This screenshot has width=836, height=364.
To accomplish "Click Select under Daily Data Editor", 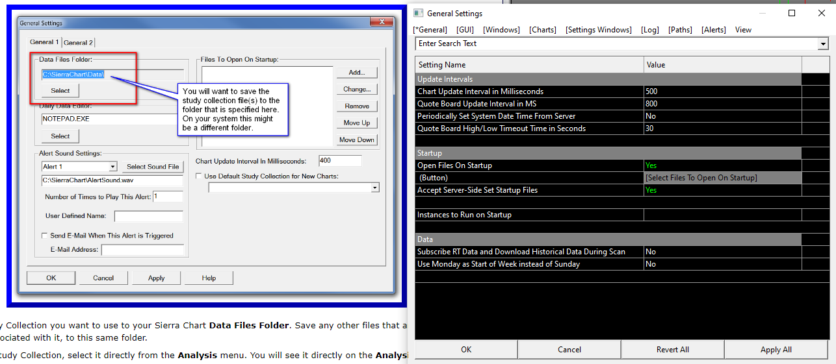I will 60,136.
